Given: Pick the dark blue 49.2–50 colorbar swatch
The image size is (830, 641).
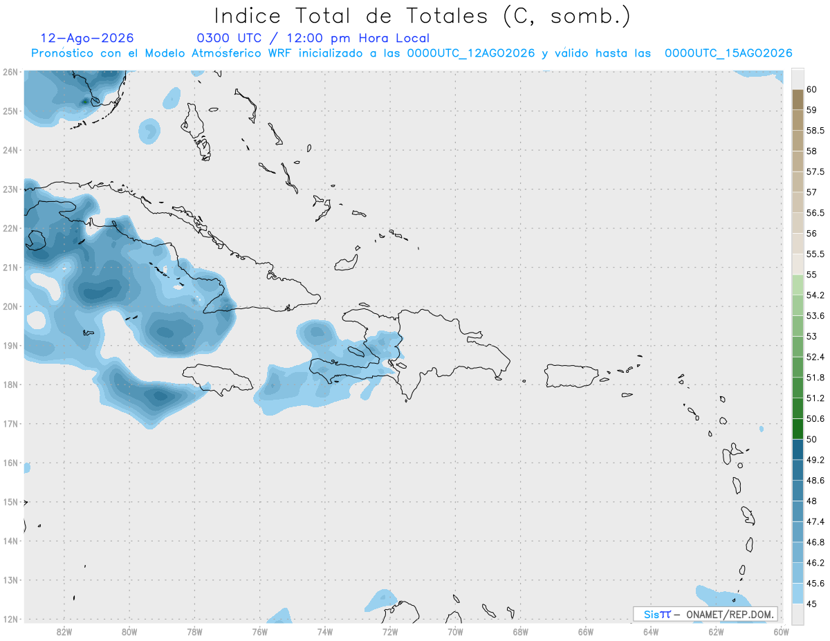Looking at the screenshot, I should tap(797, 449).
